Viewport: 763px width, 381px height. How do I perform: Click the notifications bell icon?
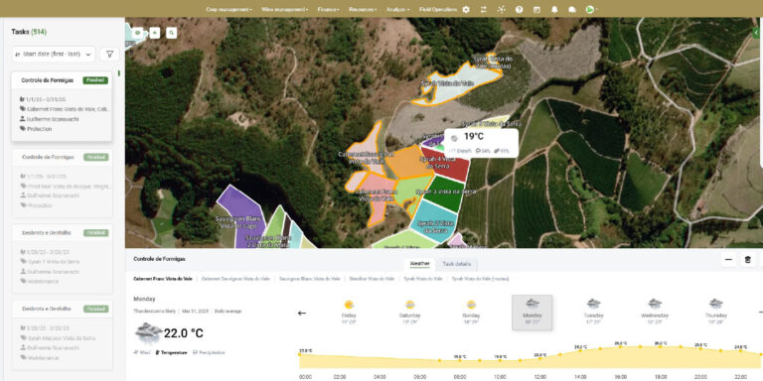pyautogui.click(x=554, y=9)
